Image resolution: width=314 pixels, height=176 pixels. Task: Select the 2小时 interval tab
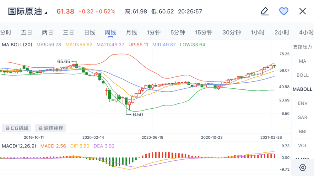[x=282, y=32]
